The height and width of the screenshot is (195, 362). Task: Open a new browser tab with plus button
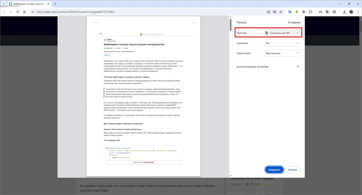(x=55, y=4)
